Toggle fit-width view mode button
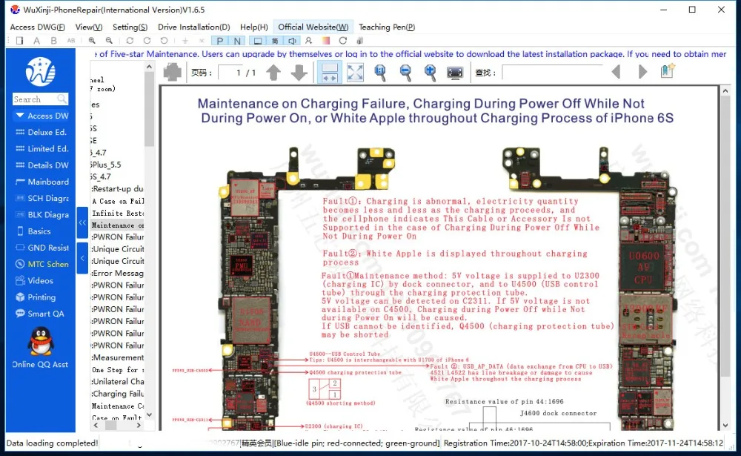 tap(330, 73)
